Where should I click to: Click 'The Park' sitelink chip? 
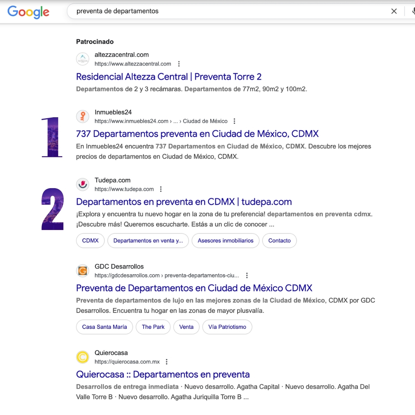coord(153,327)
